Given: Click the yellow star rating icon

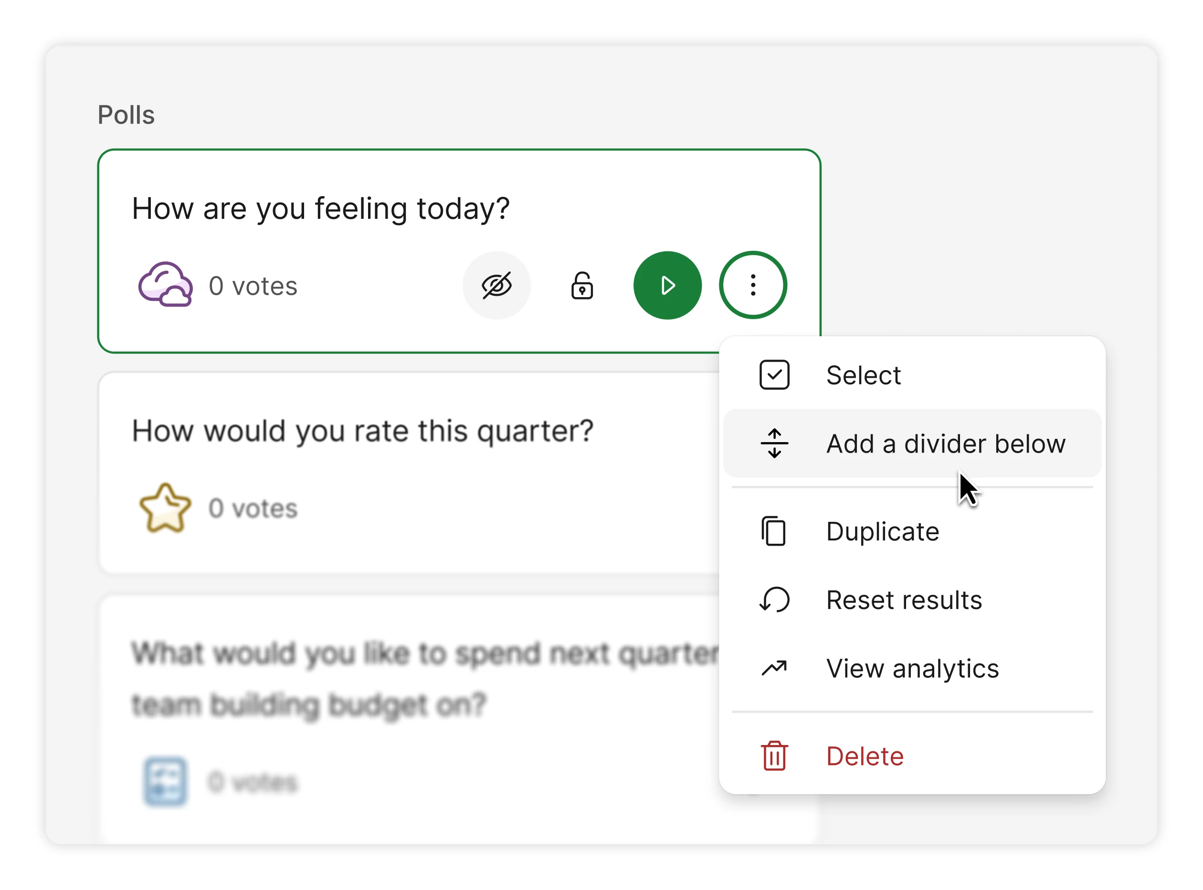Looking at the screenshot, I should pyautogui.click(x=165, y=507).
